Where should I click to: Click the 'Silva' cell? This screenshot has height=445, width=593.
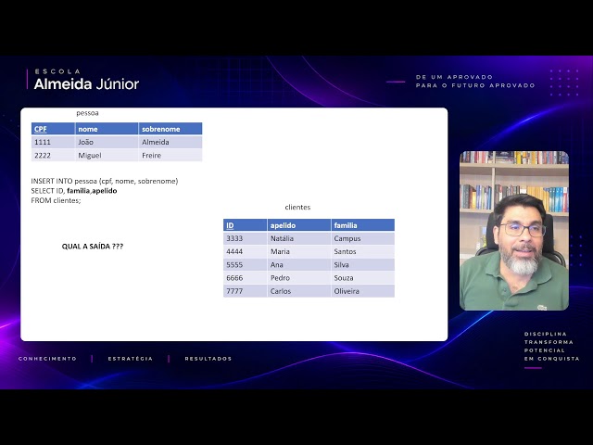click(362, 265)
